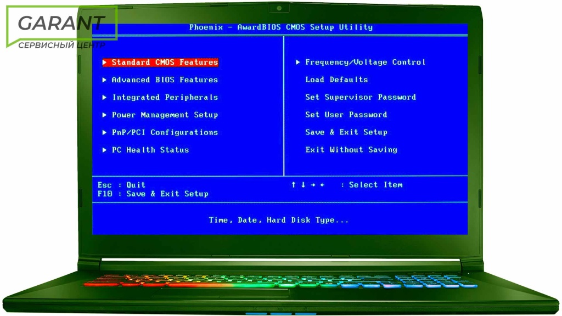Click the up arrow key symbol in legend
The width and height of the screenshot is (562, 316).
(x=294, y=185)
